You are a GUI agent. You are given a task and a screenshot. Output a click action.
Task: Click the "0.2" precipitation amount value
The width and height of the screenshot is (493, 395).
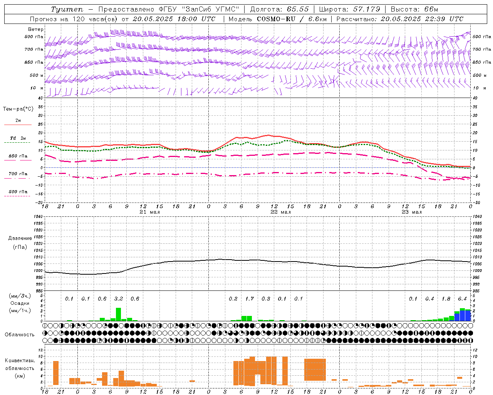[233, 299]
